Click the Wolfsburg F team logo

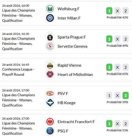coord(50,9)
